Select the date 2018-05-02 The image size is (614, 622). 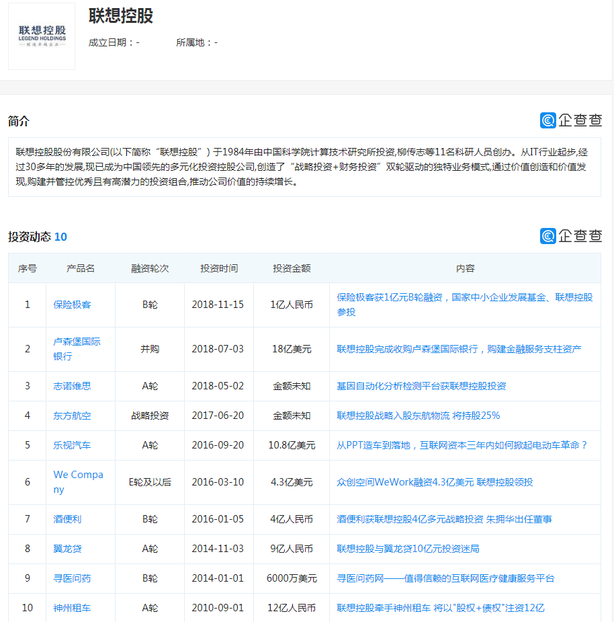click(218, 386)
